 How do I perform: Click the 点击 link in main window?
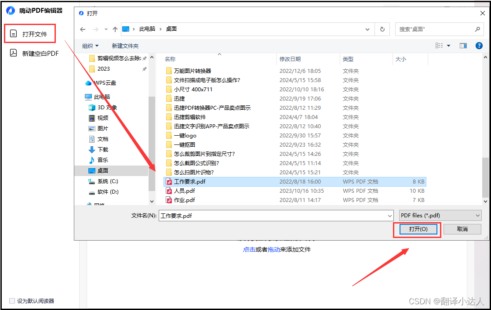(249, 249)
